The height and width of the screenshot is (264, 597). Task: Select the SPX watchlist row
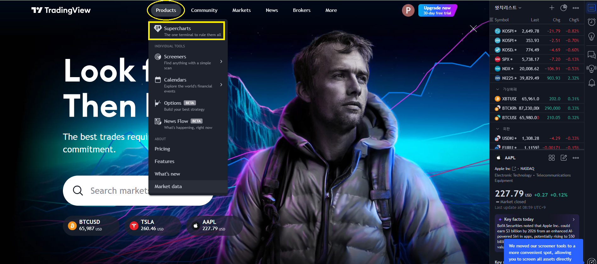(x=537, y=59)
